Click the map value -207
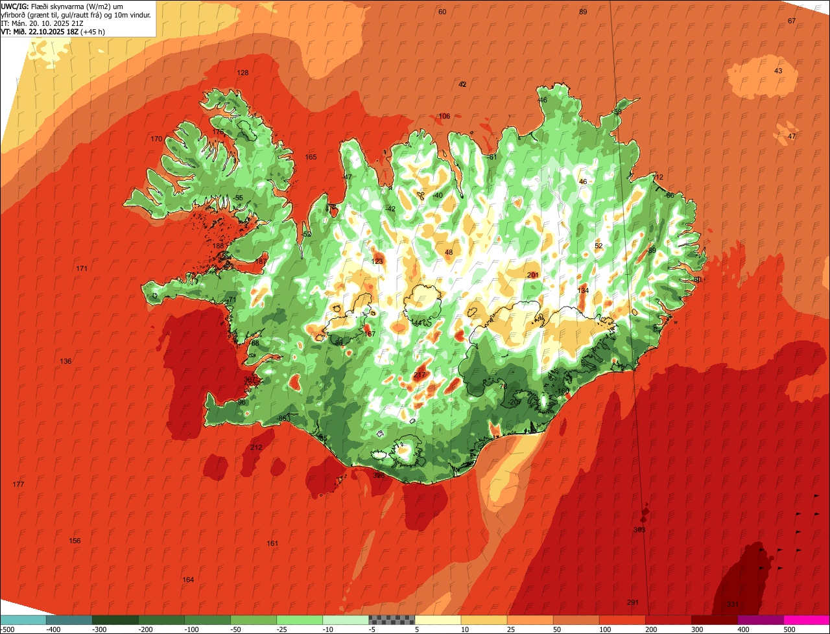 (x=515, y=402)
